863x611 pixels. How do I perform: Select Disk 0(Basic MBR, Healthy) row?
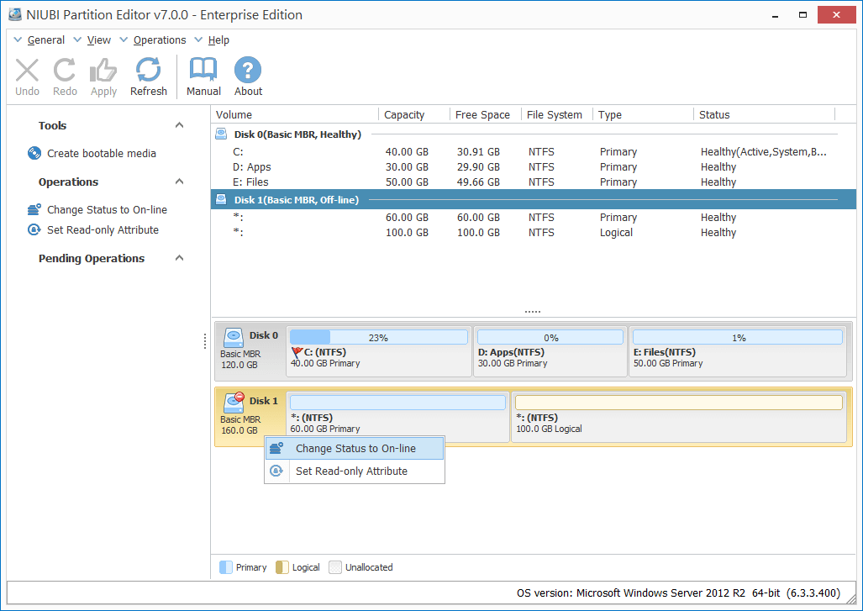(x=534, y=134)
